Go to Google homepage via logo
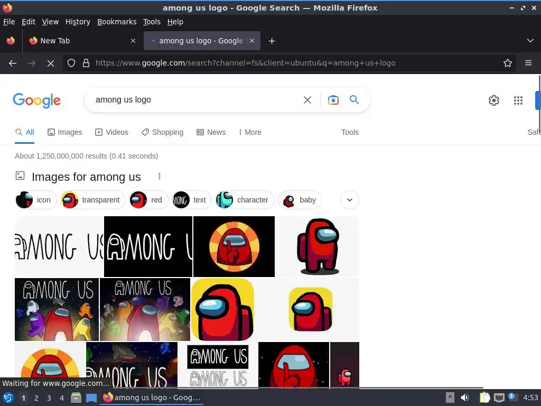Viewport: 541px width, 406px height. (x=36, y=100)
